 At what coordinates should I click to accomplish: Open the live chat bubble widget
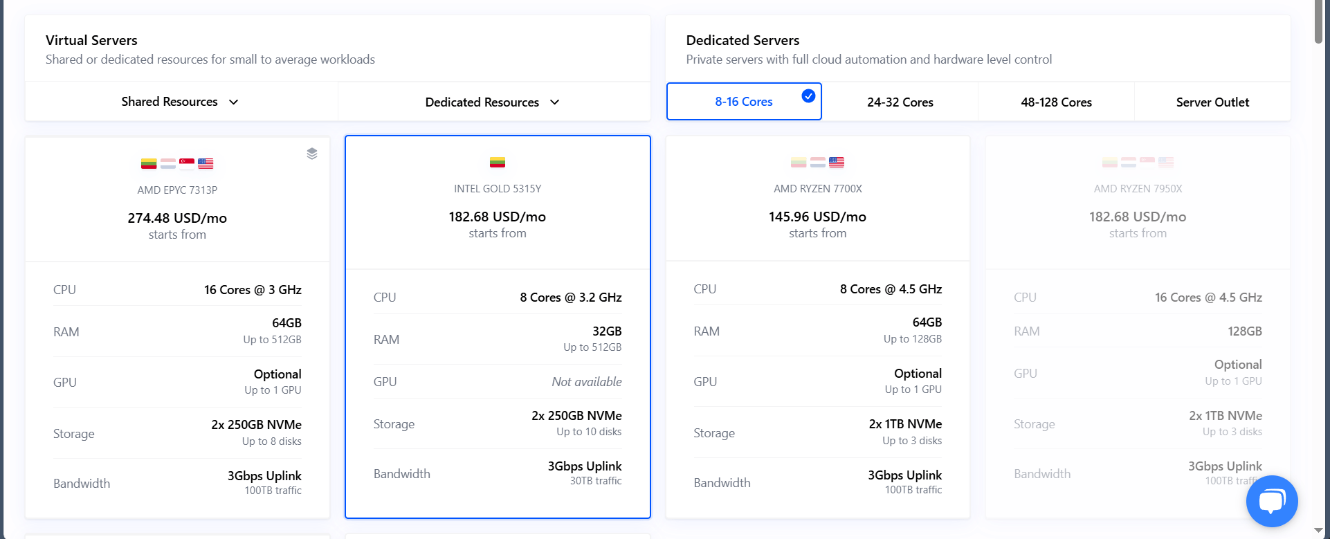click(1271, 501)
